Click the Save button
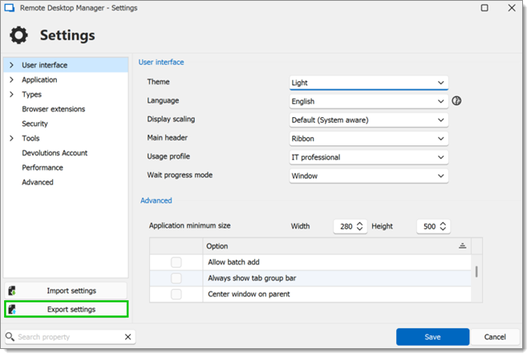The height and width of the screenshot is (357, 531). 432,337
